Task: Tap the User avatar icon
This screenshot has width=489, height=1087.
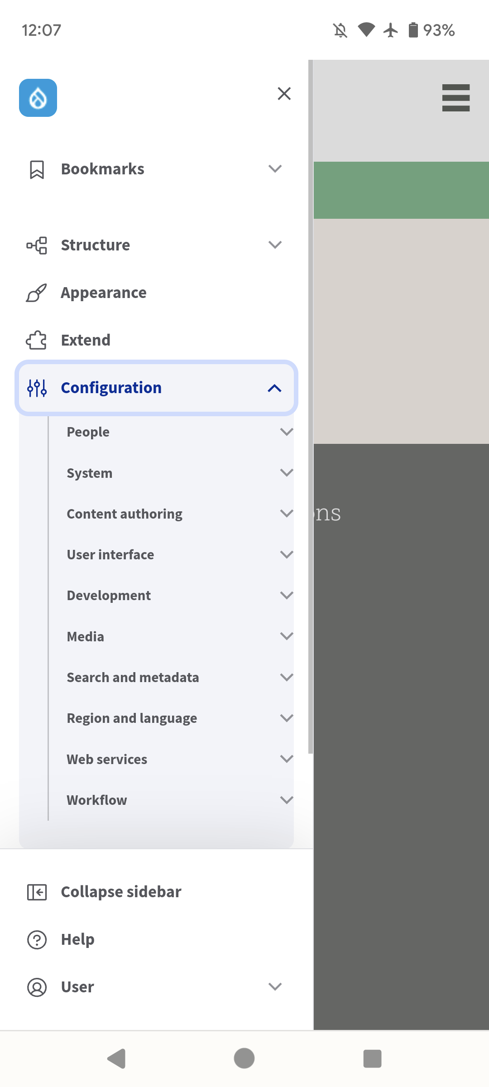Action: pos(37,987)
